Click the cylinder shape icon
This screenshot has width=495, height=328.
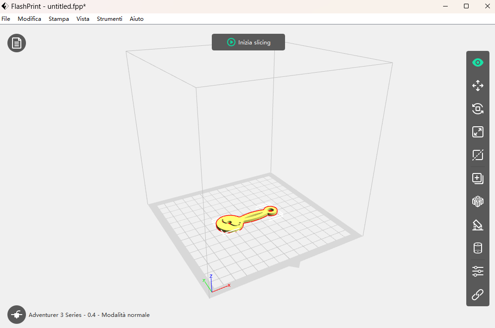click(477, 248)
